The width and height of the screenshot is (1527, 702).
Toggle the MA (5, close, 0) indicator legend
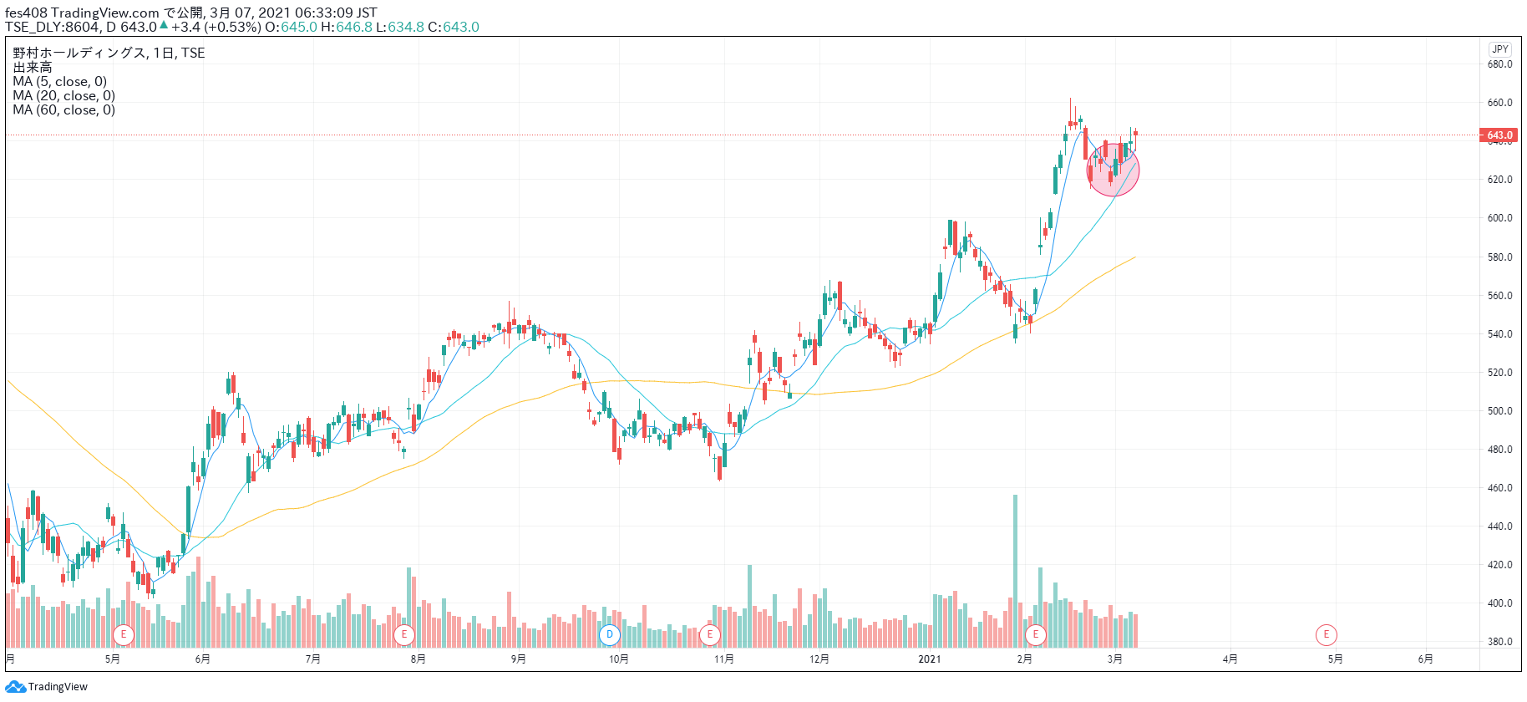(x=59, y=81)
